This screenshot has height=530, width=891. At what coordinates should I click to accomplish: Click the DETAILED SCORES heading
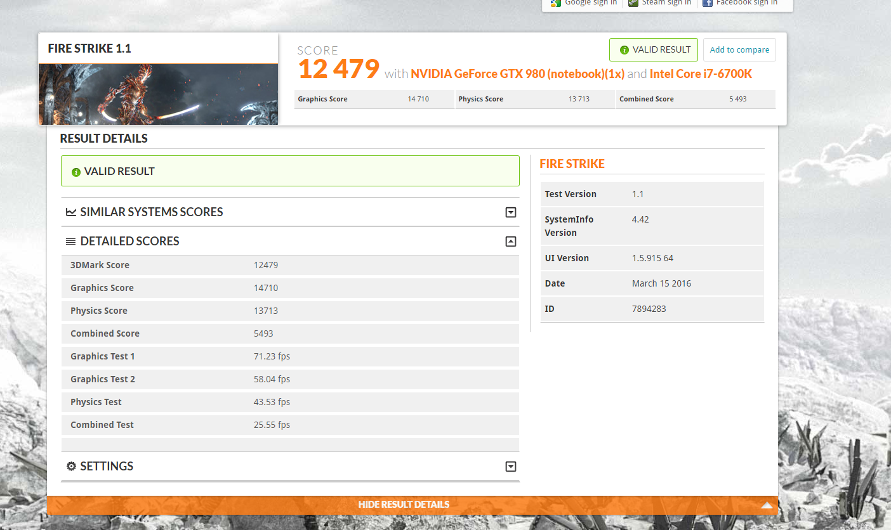coord(129,242)
